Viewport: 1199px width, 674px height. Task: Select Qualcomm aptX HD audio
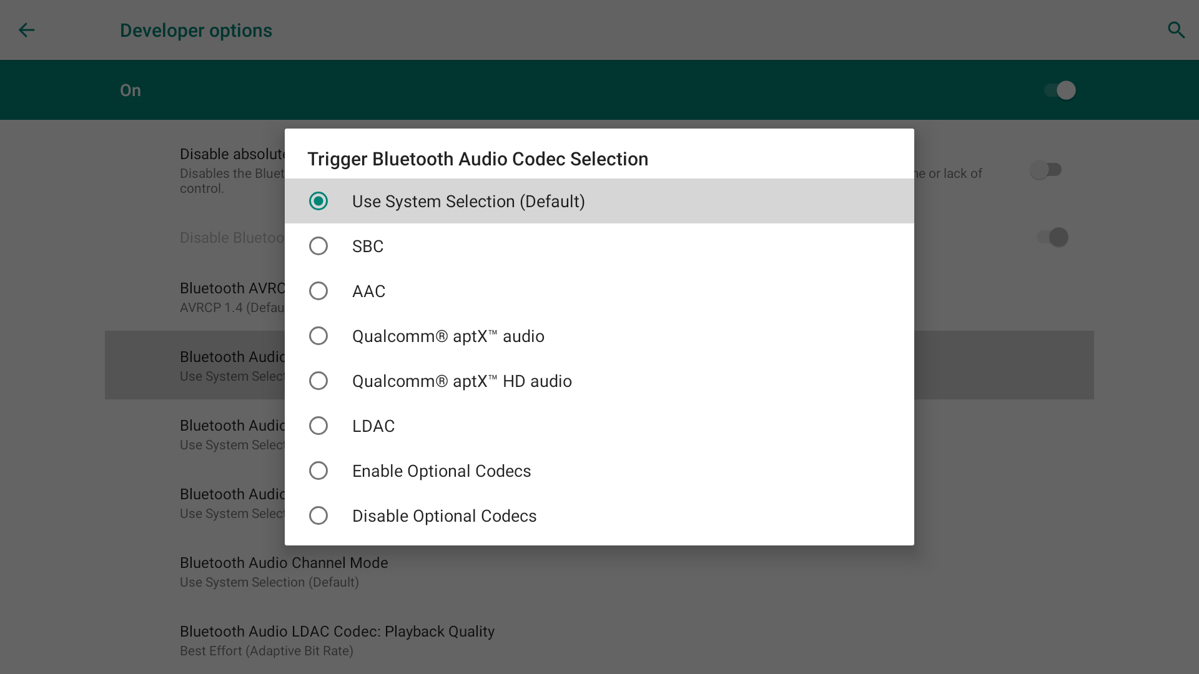click(x=599, y=381)
